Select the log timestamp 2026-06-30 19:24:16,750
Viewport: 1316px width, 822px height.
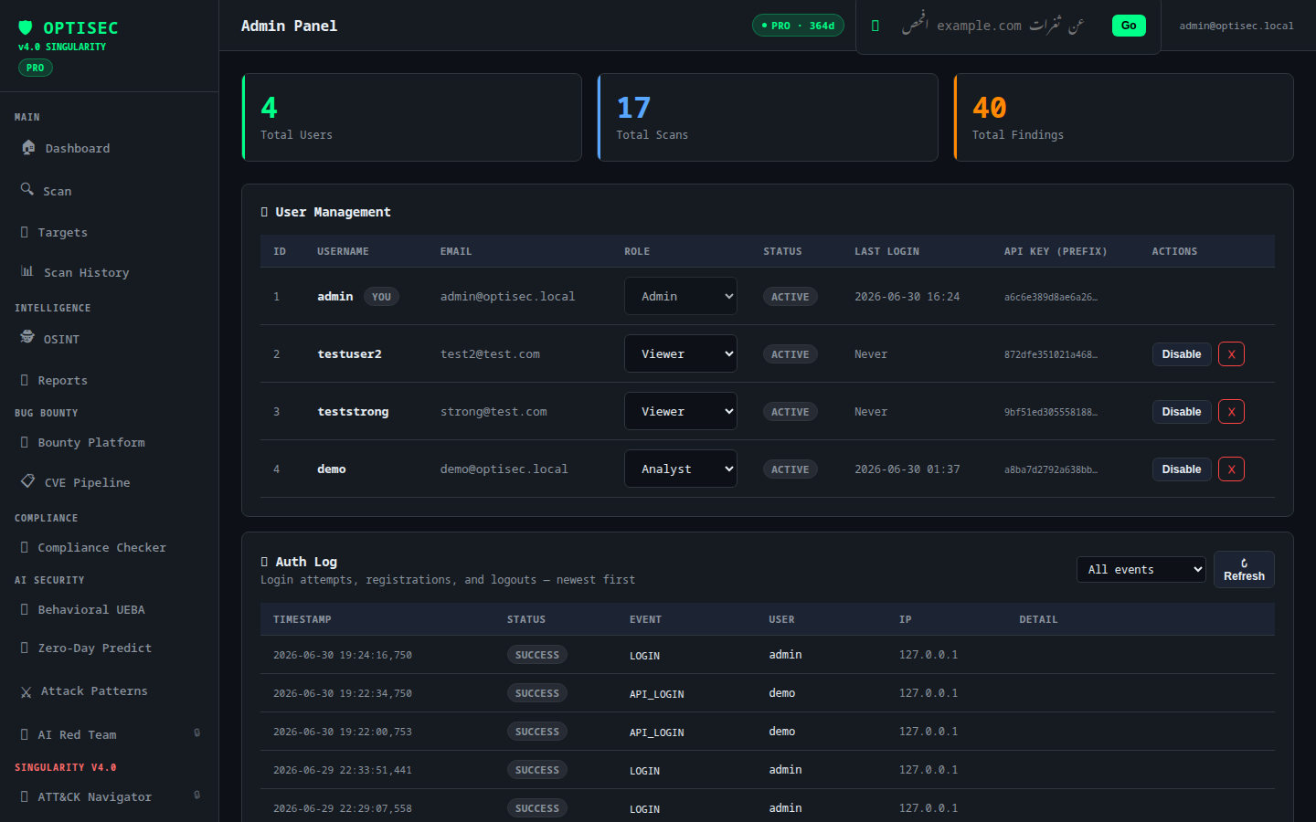[343, 655]
